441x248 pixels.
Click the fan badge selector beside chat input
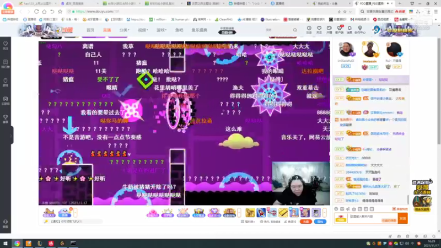click(x=341, y=218)
